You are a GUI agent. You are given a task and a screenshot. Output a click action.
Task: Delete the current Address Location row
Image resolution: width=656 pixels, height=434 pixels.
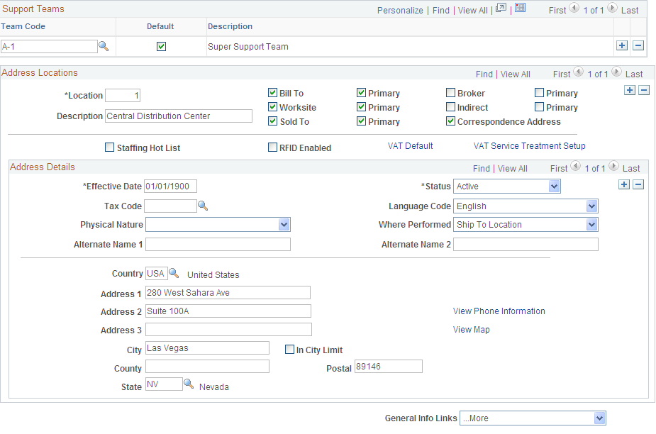click(644, 90)
